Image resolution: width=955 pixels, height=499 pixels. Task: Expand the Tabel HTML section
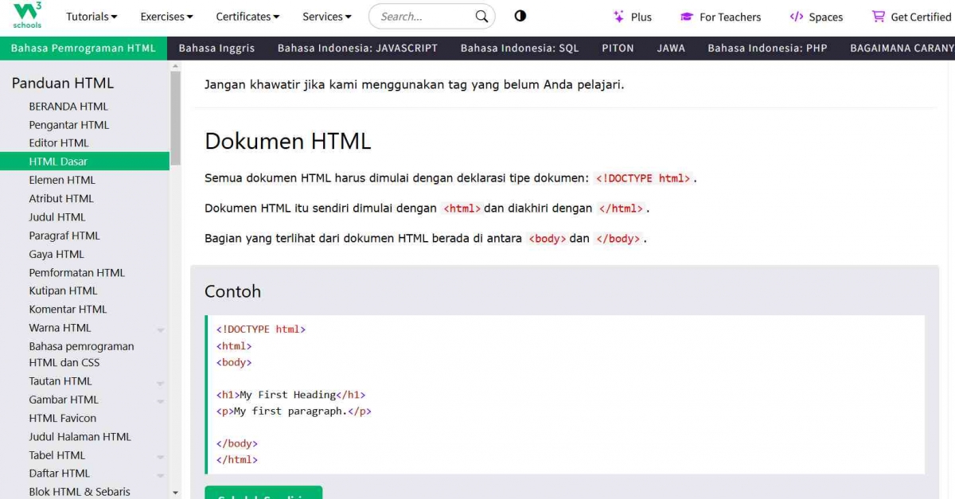[161, 455]
